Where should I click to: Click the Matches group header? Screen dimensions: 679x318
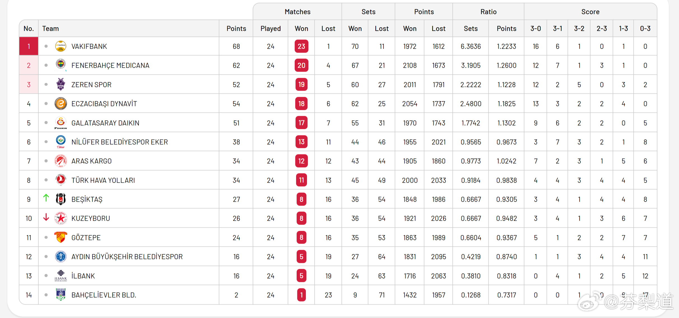pos(297,12)
